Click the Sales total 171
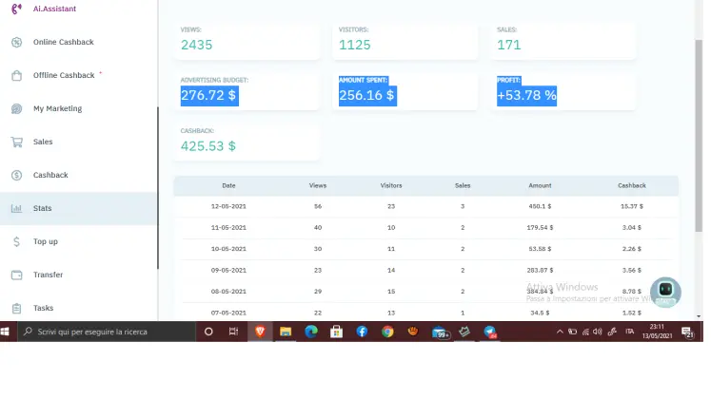The image size is (711, 399). tap(509, 45)
